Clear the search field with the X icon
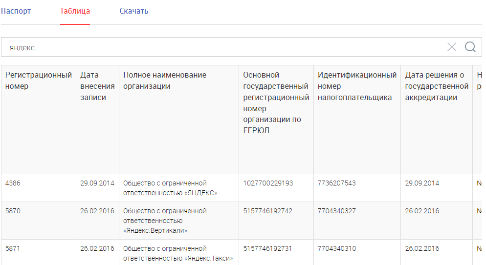Viewport: 486px width, 265px height. coord(452,47)
